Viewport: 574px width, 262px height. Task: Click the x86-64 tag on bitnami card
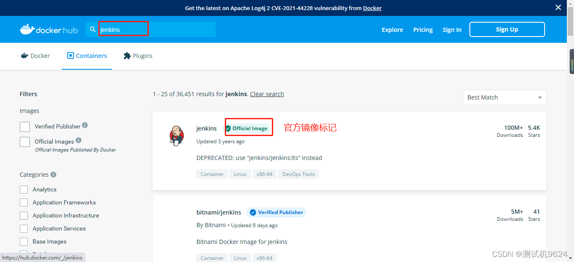(264, 258)
